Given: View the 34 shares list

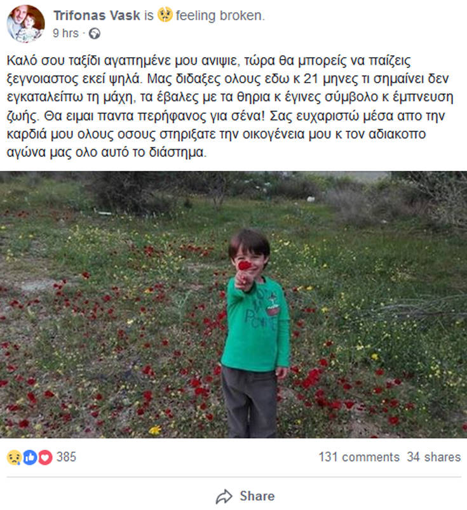Looking at the screenshot, I should point(434,457).
